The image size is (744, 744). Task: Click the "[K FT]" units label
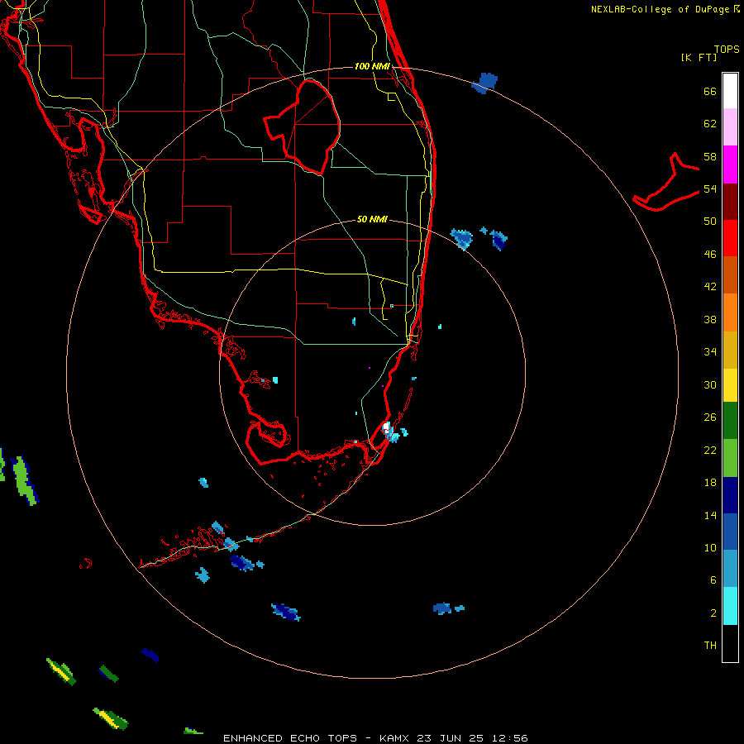click(699, 57)
